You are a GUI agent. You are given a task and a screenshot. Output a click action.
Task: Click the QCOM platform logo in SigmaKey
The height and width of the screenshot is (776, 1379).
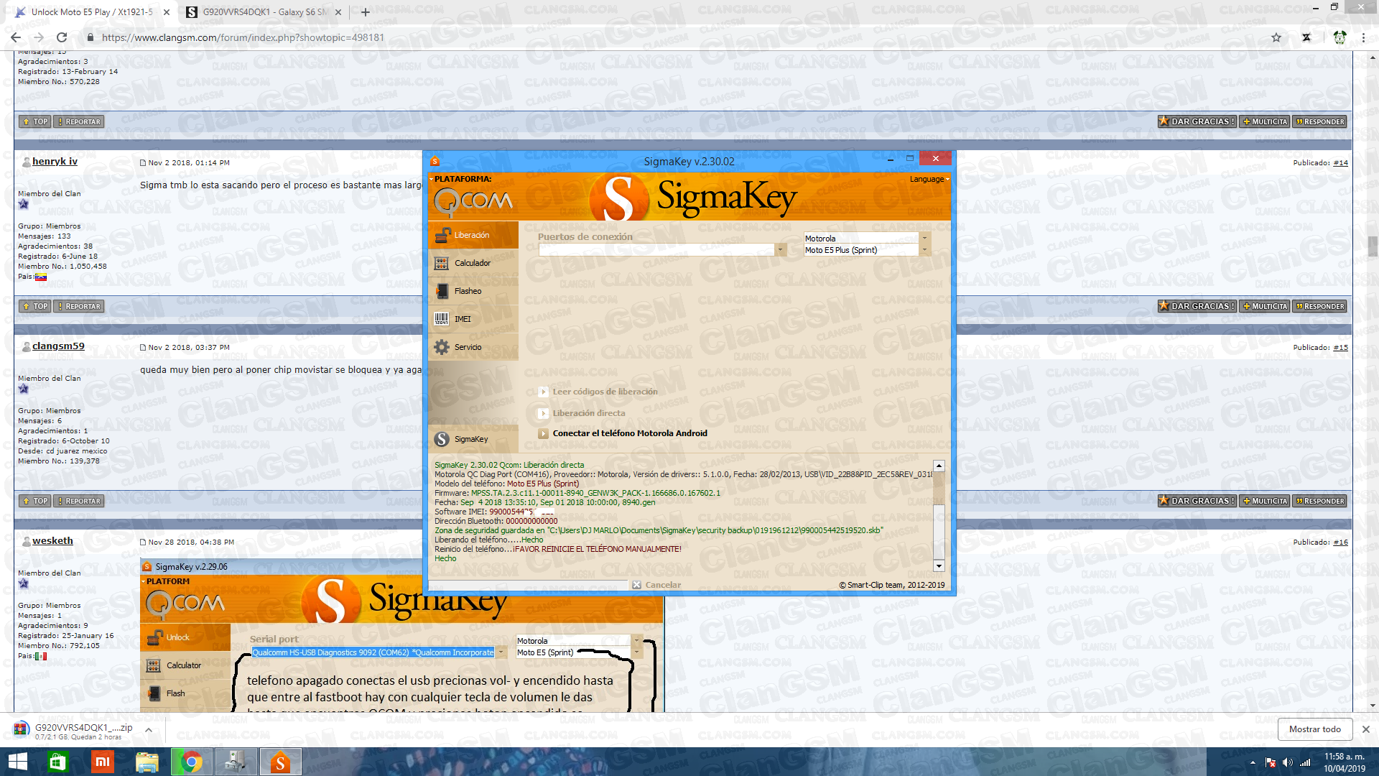(473, 202)
